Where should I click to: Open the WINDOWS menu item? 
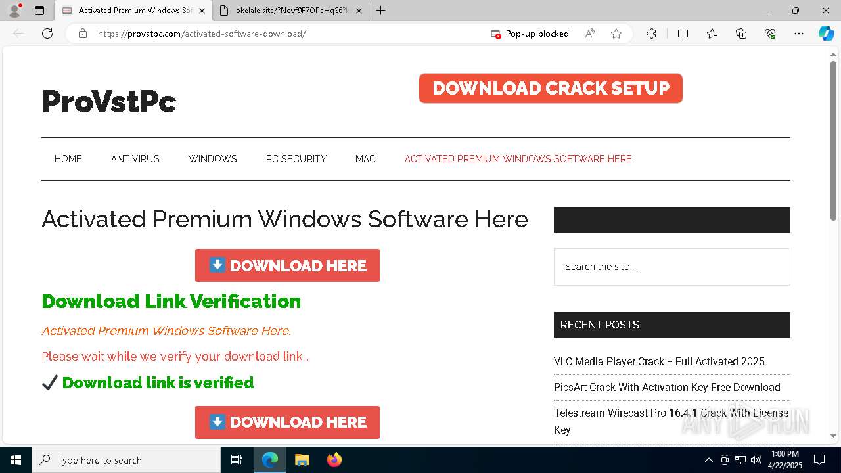click(x=213, y=159)
